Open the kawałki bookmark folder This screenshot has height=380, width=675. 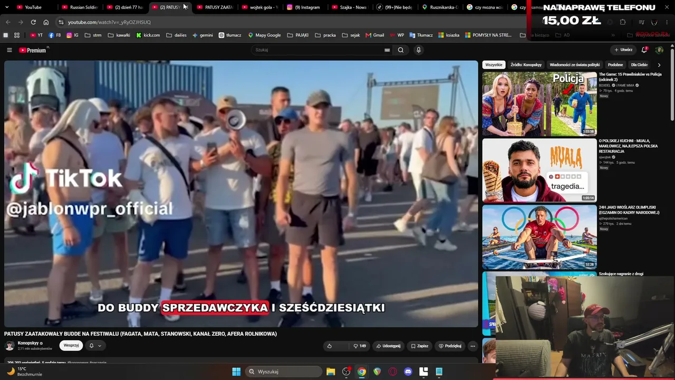pos(119,35)
